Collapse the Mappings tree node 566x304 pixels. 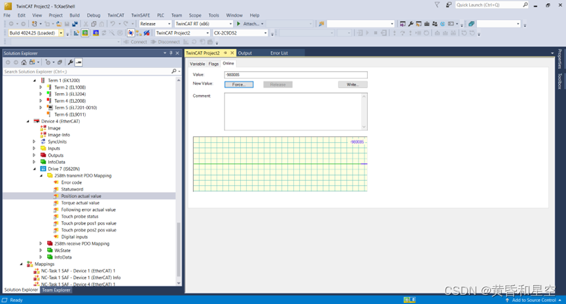(x=22, y=264)
